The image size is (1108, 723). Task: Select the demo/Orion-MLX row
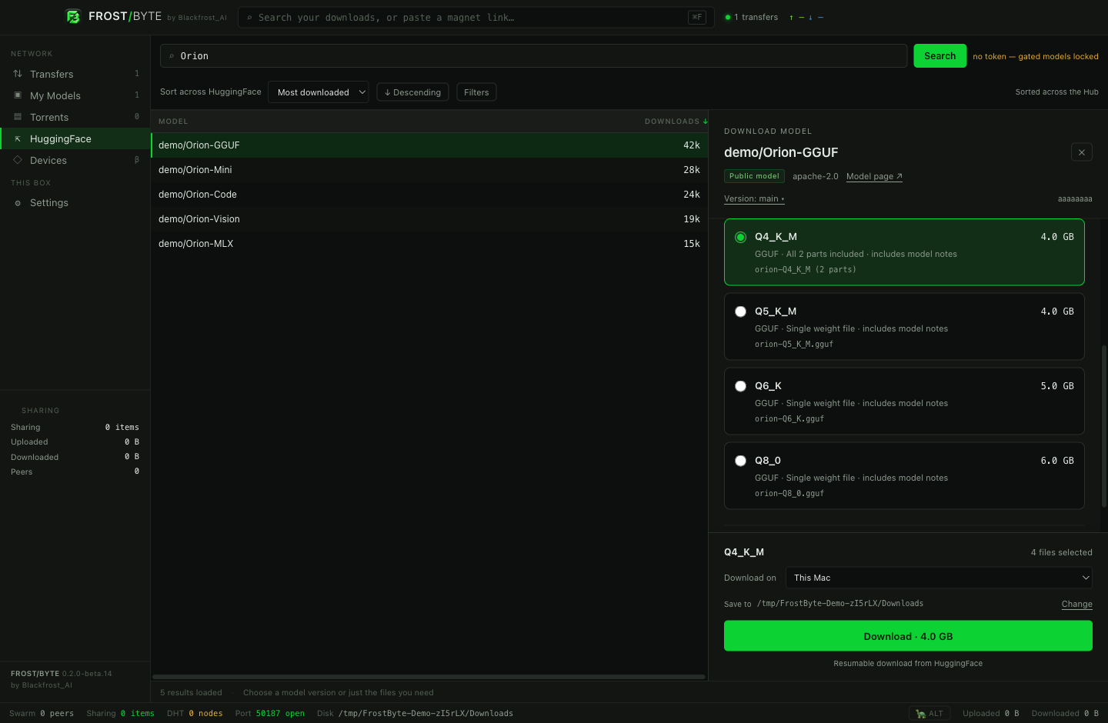click(429, 244)
